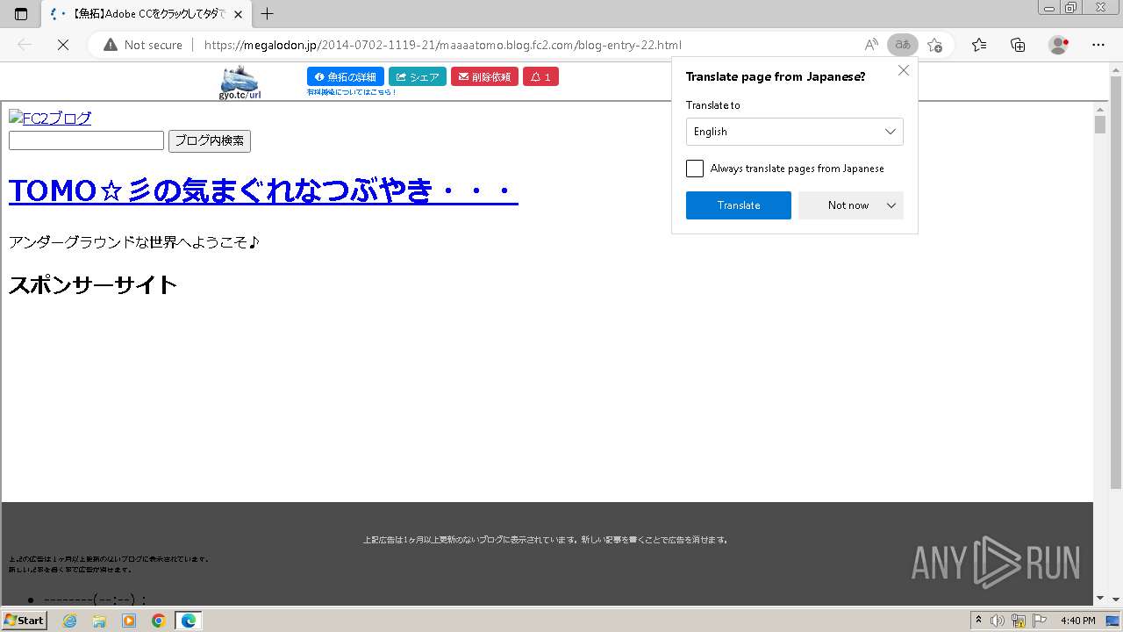
Task: Click the Translate button
Action: point(739,205)
